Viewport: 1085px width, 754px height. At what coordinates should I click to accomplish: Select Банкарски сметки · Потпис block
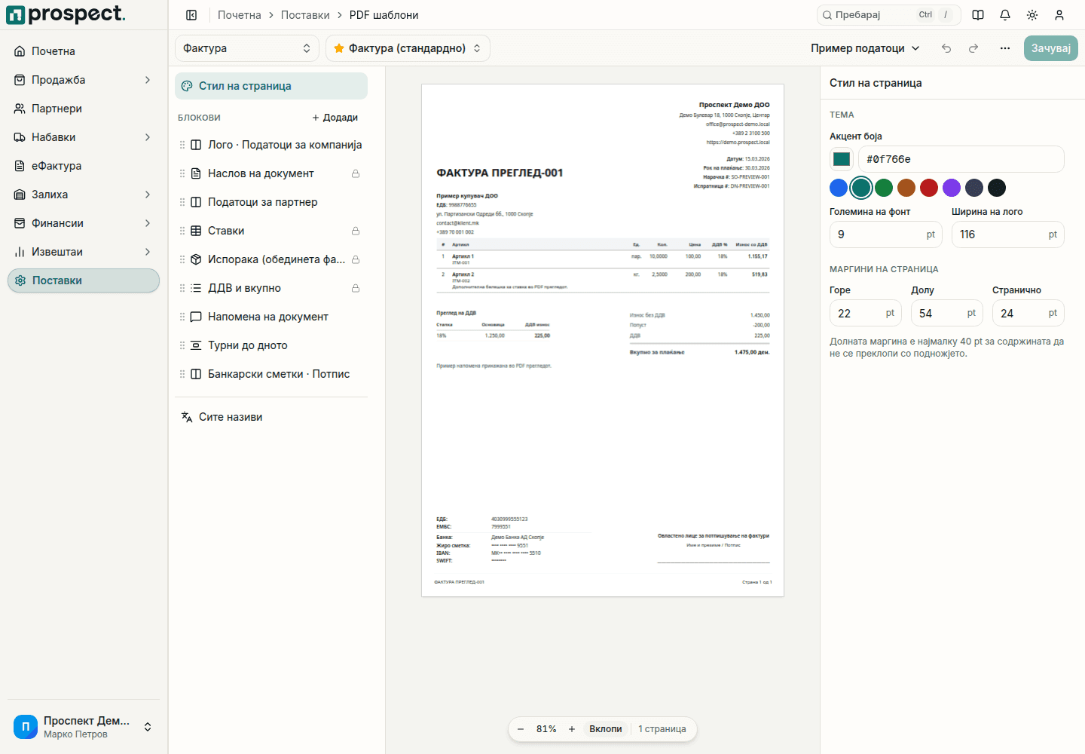[271, 374]
